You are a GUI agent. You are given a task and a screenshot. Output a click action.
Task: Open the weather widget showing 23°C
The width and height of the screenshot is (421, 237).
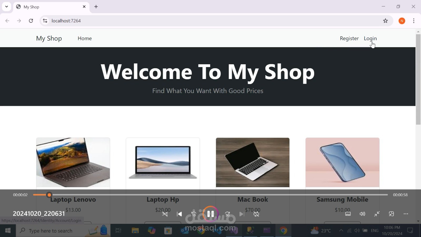pos(320,231)
